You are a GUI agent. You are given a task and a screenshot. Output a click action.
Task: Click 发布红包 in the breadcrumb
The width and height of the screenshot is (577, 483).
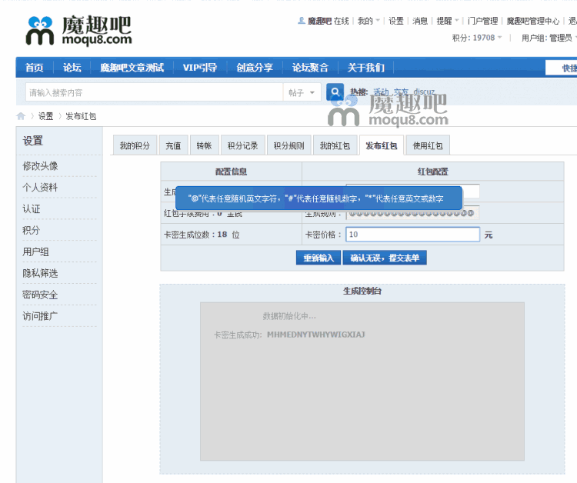tap(81, 116)
